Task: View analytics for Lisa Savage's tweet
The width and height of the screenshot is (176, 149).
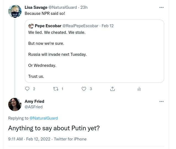Action: (x=139, y=89)
